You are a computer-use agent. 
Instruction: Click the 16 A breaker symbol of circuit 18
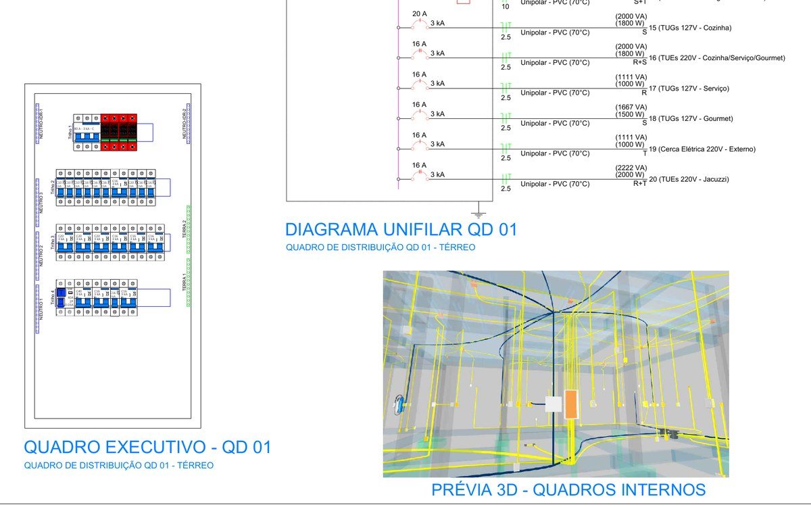coord(420,114)
